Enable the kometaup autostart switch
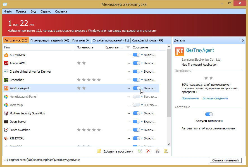This screenshot has width=248, height=167. (x=136, y=105)
